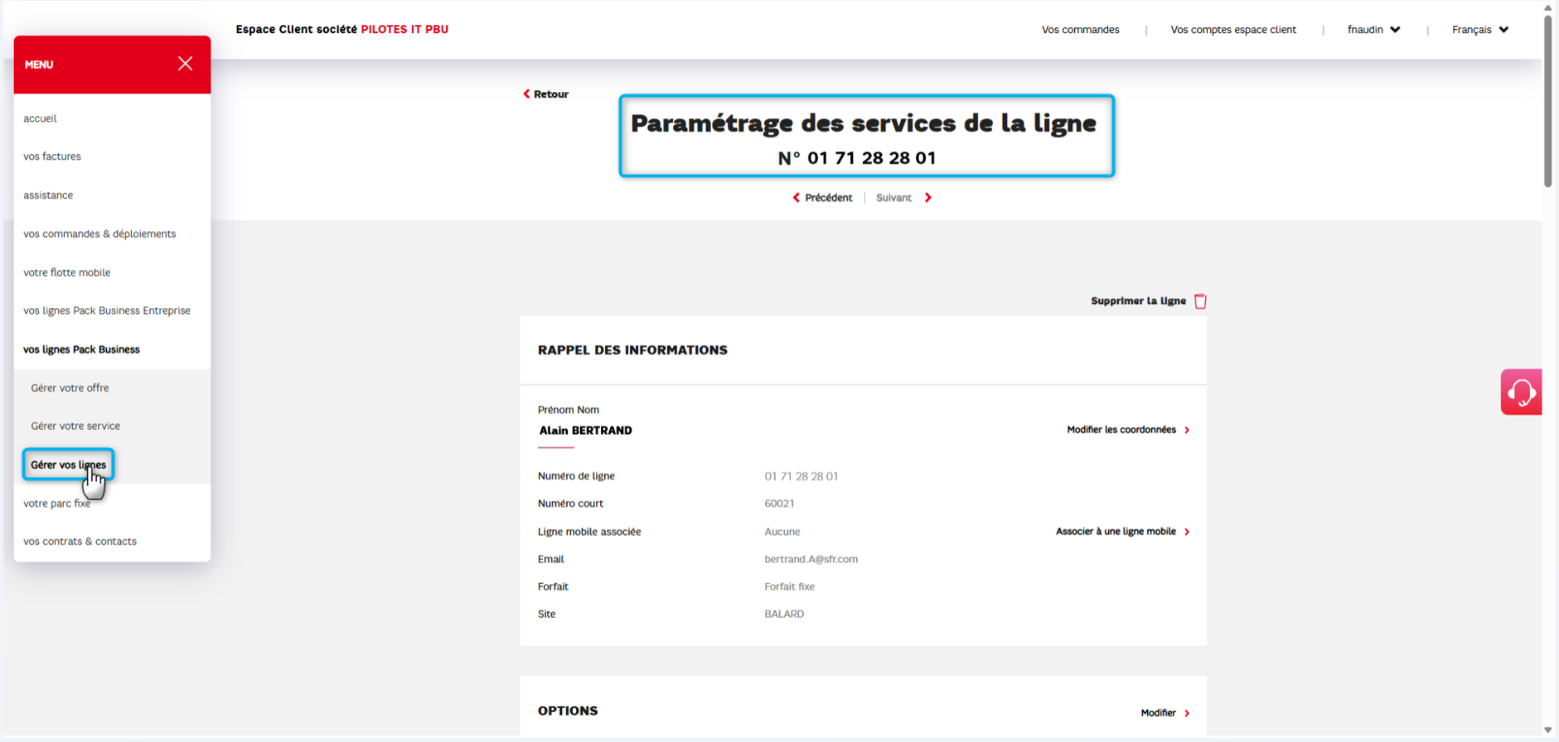Screen dimensions: 1559x742
Task: Open Vos commandes in top bar
Action: [1080, 30]
